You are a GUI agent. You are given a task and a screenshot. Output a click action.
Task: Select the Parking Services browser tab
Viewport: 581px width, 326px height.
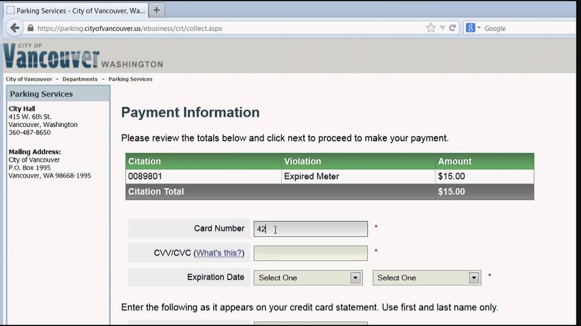pyautogui.click(x=75, y=10)
